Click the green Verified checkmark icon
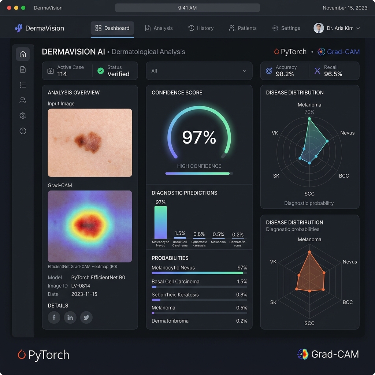This screenshot has height=375, width=375. 101,71
